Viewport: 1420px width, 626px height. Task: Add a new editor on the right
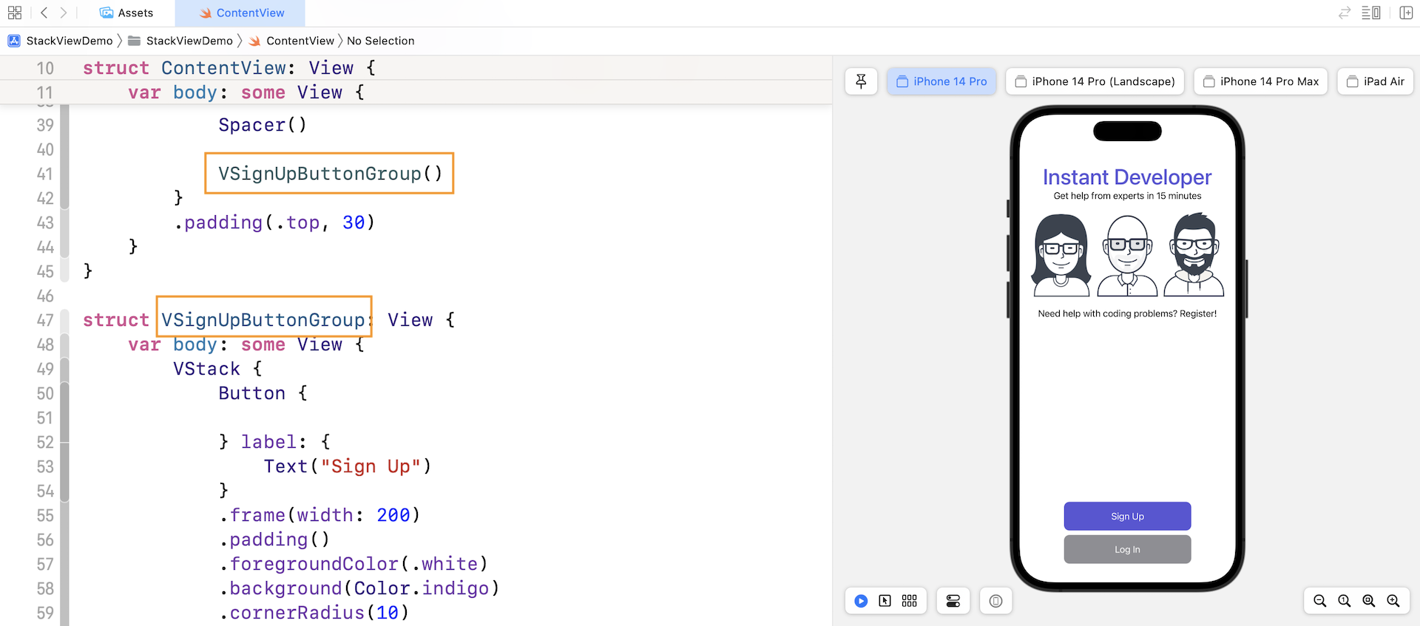pyautogui.click(x=1406, y=13)
